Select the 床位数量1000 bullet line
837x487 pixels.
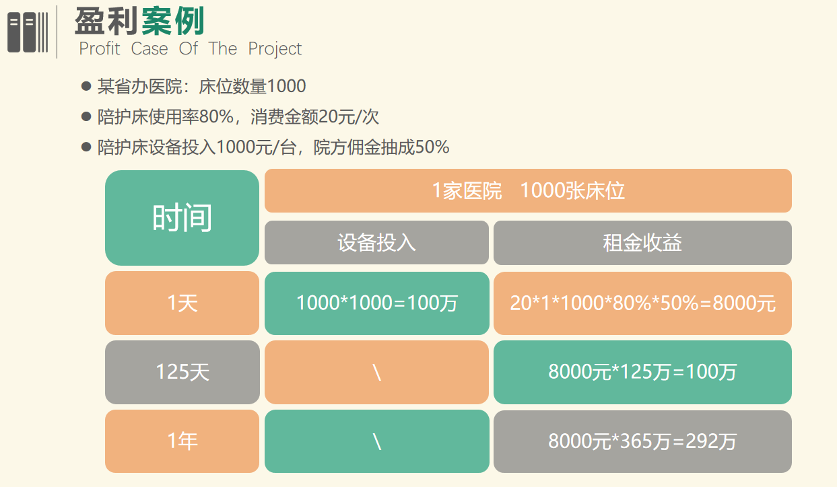pyautogui.click(x=202, y=87)
